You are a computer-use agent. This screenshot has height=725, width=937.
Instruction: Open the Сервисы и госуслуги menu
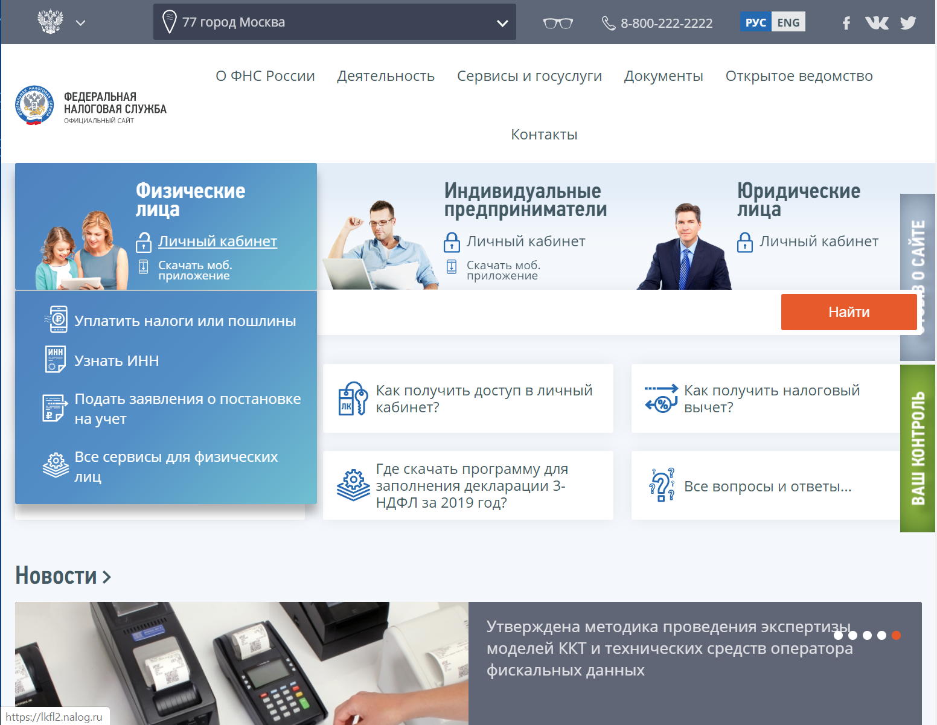[529, 76]
